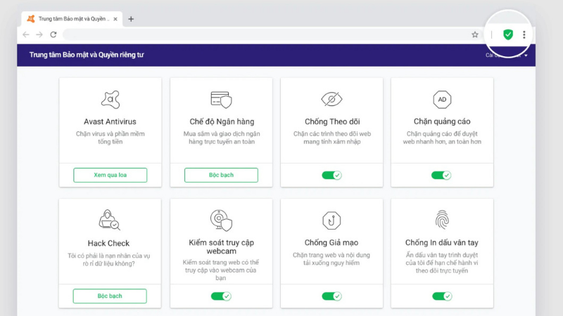563x316 pixels.
Task: Click the Avast Antivirus splat icon
Action: pyautogui.click(x=110, y=100)
